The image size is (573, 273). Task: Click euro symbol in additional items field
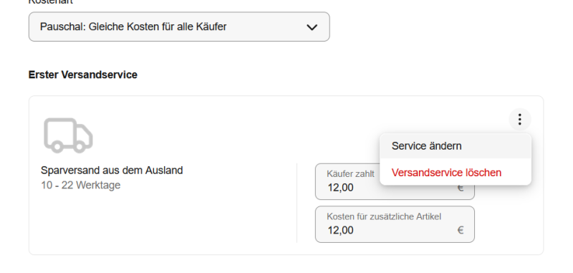click(x=461, y=230)
